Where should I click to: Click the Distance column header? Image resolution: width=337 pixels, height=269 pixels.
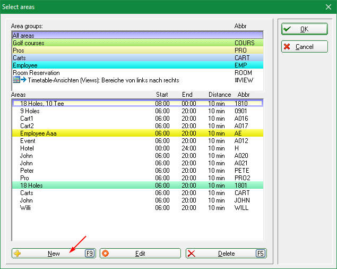pyautogui.click(x=220, y=95)
